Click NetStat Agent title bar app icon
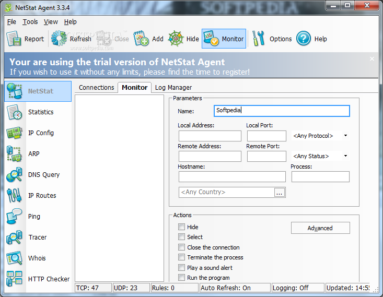The height and width of the screenshot is (297, 383). (x=8, y=7)
